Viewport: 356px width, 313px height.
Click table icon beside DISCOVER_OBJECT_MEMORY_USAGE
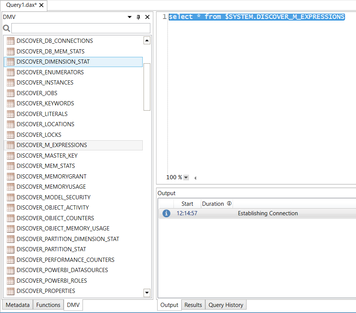tap(11, 229)
